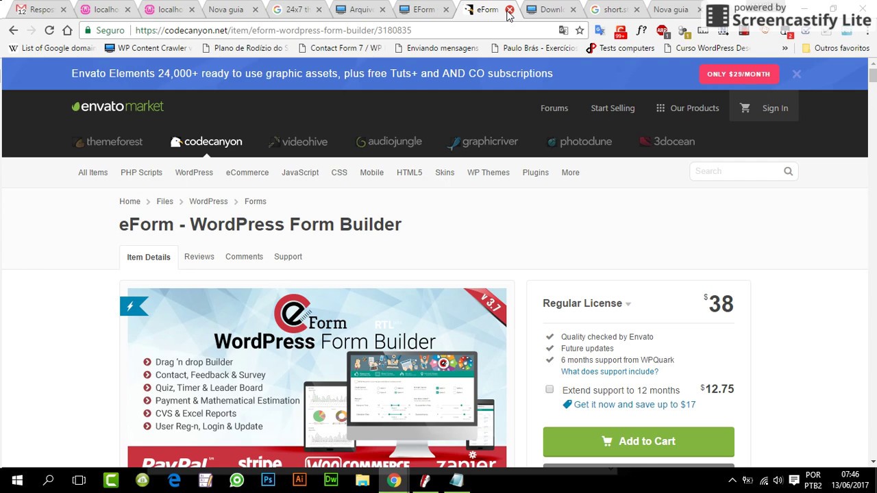Click Sign In in the header
The image size is (877, 493).
point(775,108)
